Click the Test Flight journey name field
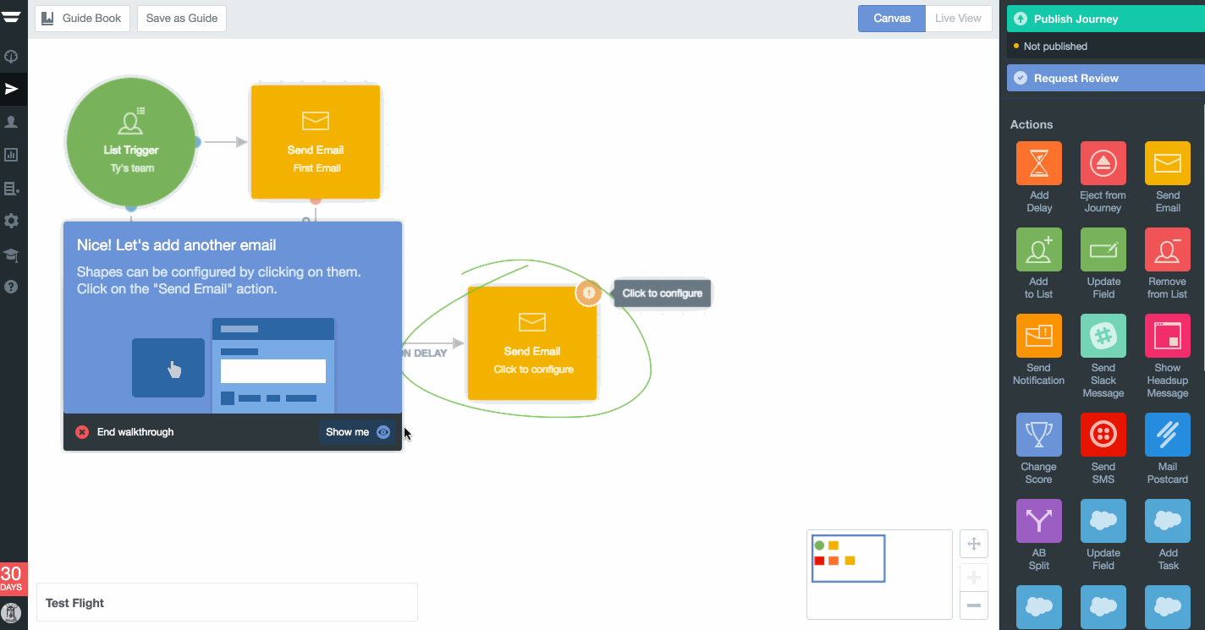The height and width of the screenshot is (630, 1205). click(227, 603)
